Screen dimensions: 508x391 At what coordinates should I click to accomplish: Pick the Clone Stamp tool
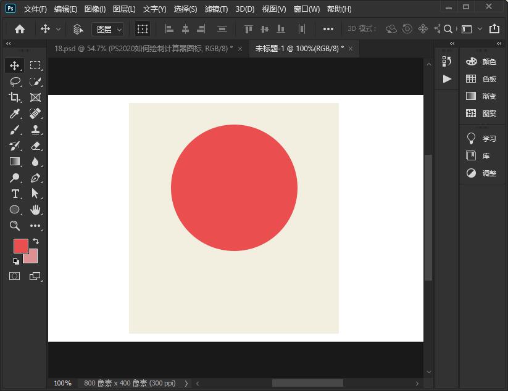pyautogui.click(x=35, y=130)
